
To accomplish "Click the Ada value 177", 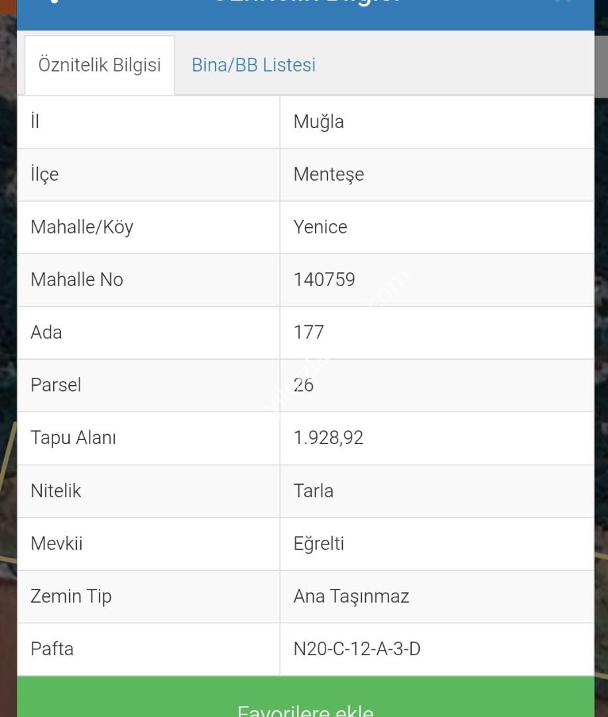I will point(309,332).
